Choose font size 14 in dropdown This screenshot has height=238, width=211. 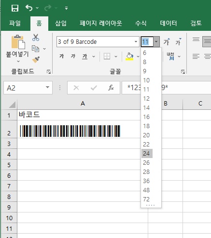(147, 108)
